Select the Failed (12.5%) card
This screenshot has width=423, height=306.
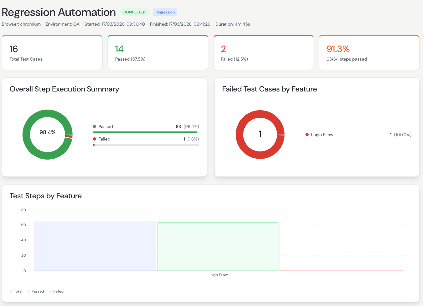click(264, 52)
